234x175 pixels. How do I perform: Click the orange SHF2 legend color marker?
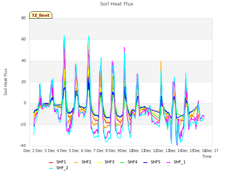[x=76, y=163]
